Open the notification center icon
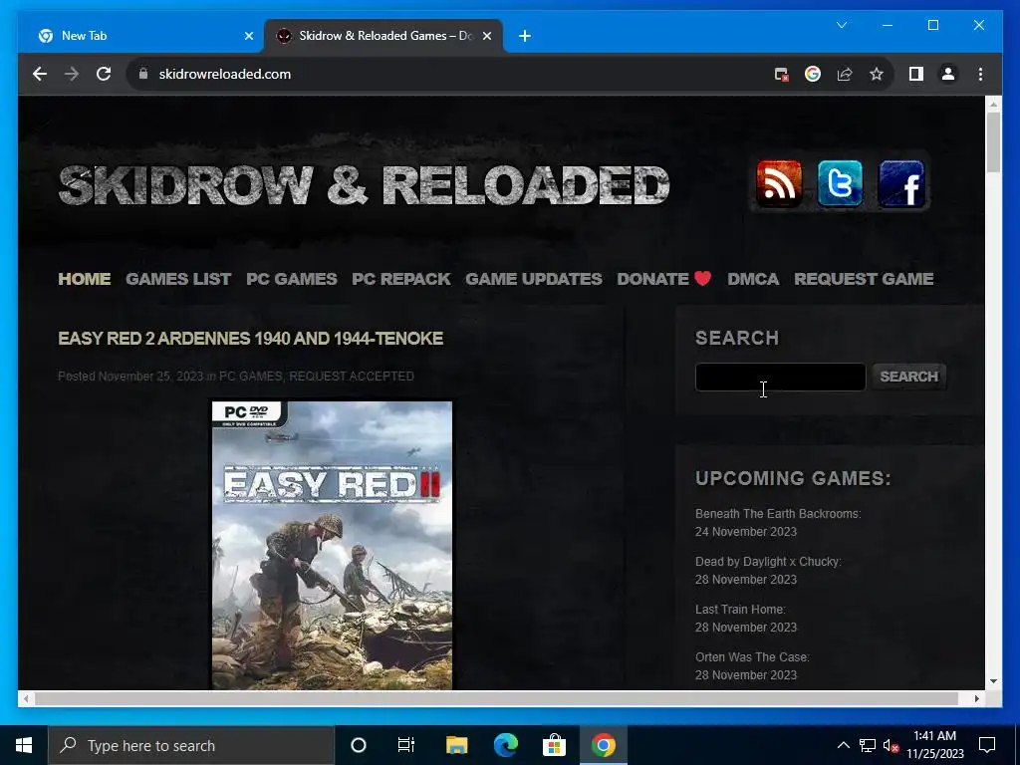This screenshot has width=1020, height=765. pos(987,745)
